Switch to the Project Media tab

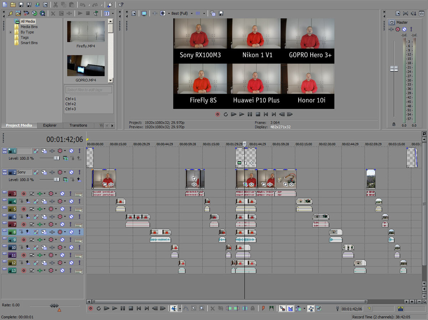(x=19, y=125)
